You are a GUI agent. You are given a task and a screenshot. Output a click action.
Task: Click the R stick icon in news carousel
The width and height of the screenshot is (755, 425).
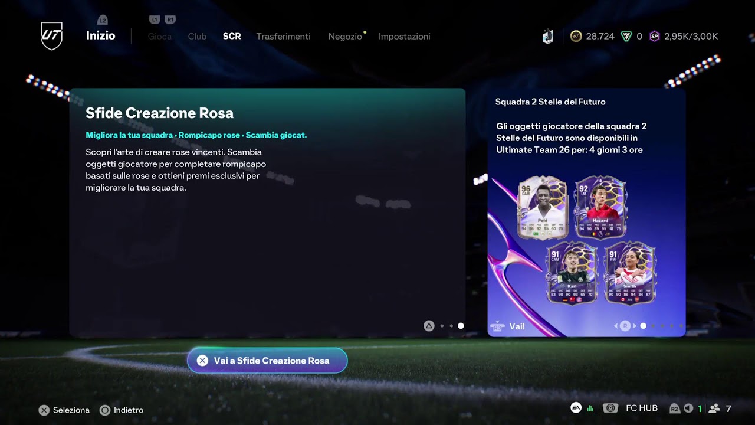click(x=625, y=326)
